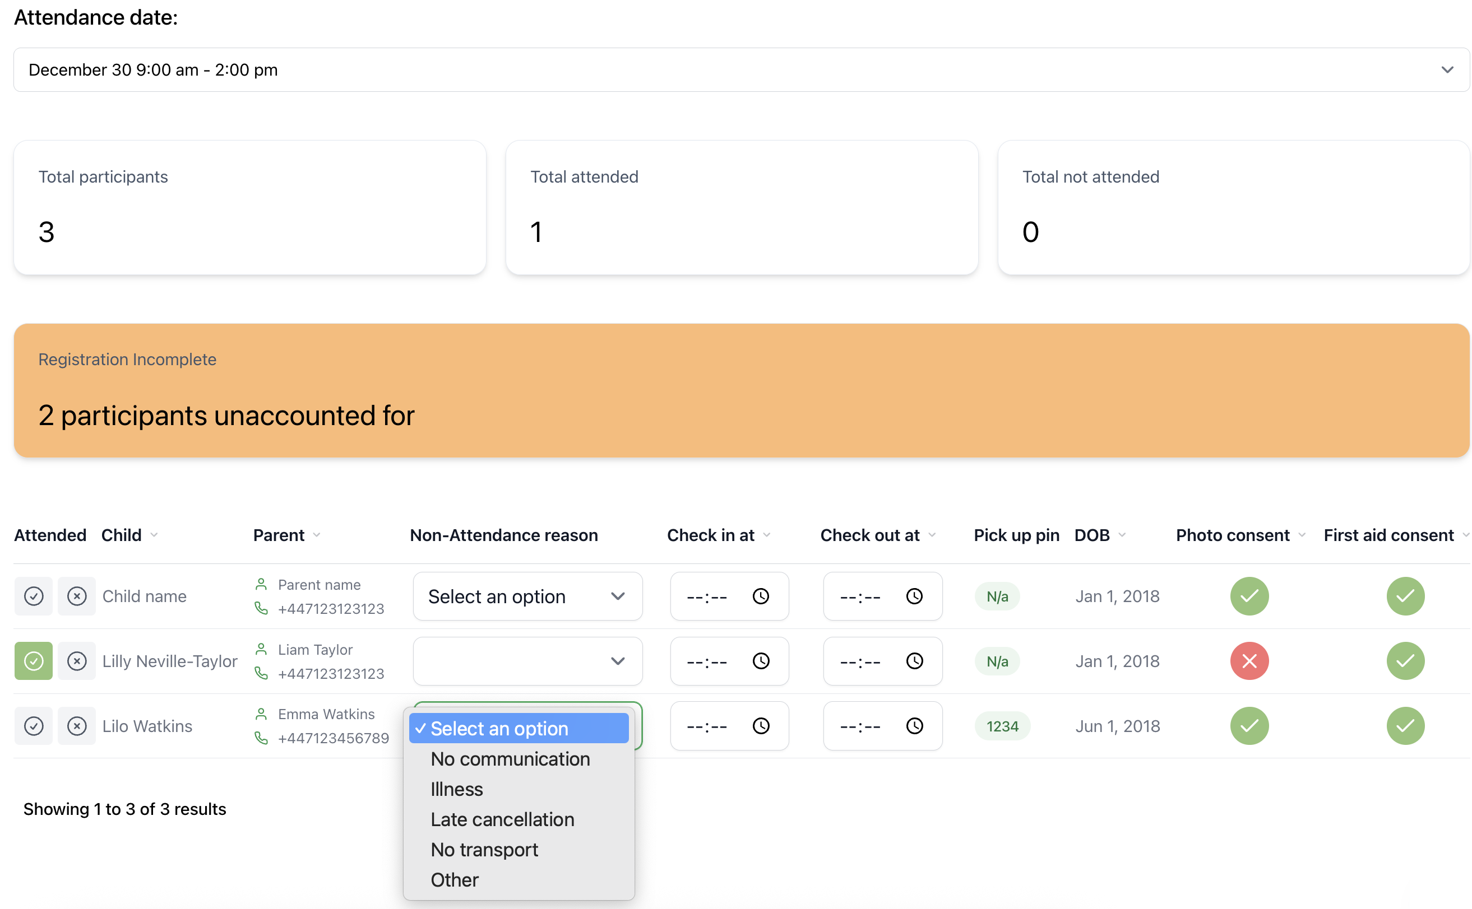Viewport: 1472px width, 909px height.
Task: Open the attendance date dropdown
Action: [741, 70]
